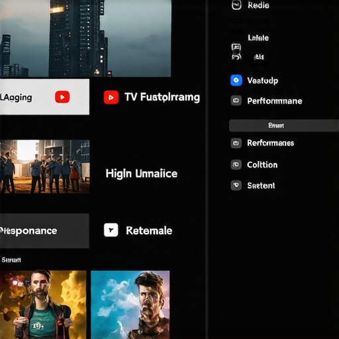Open the poster with yellow clouds
Image resolution: width=339 pixels, height=339 pixels.
point(43,305)
